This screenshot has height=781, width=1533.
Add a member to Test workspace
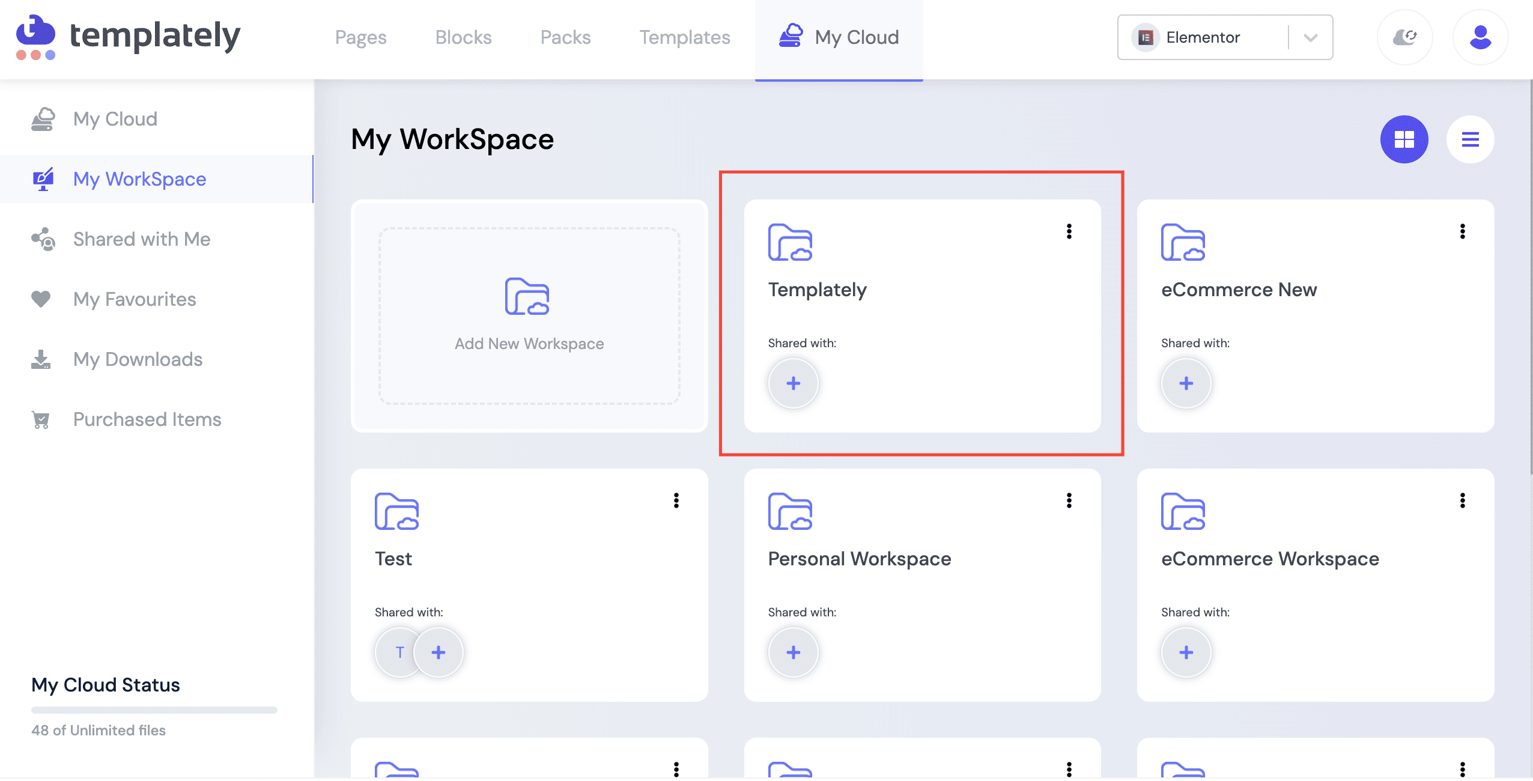click(439, 652)
